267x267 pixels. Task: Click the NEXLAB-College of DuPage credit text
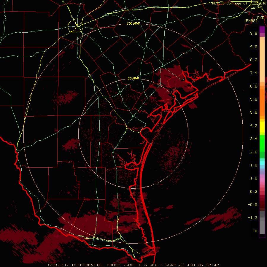coord(239,3)
